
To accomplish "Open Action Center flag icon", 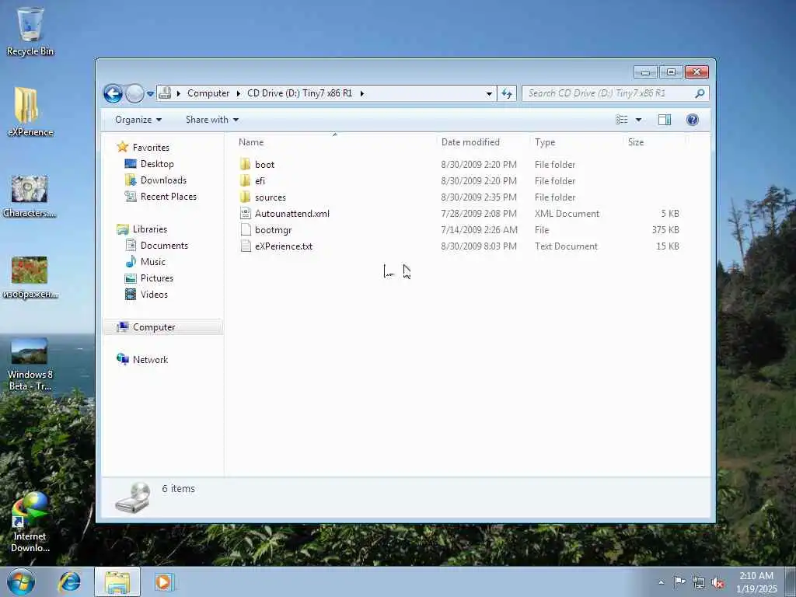I will coord(679,582).
